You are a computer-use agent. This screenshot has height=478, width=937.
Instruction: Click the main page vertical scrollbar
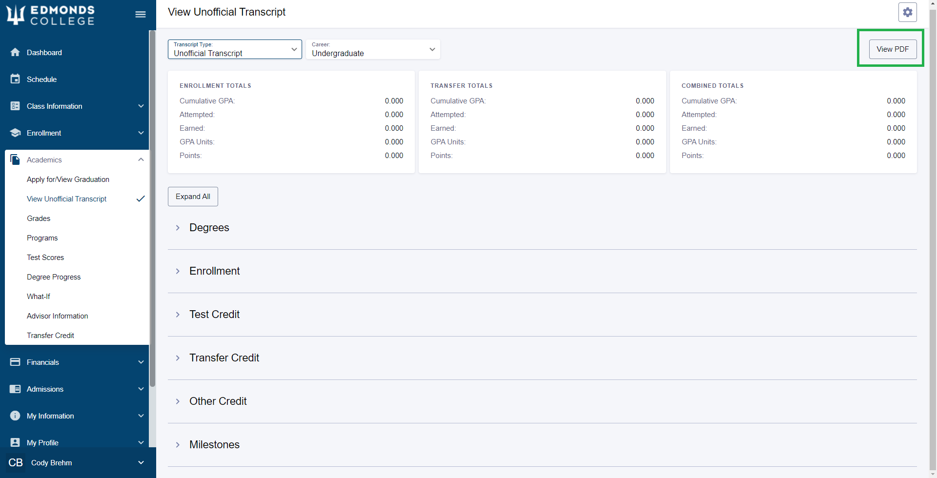(x=933, y=239)
